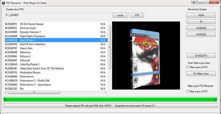Click the PS3 Renamer app icon in title bar
This screenshot has height=114, width=221.
[x=3, y=3]
